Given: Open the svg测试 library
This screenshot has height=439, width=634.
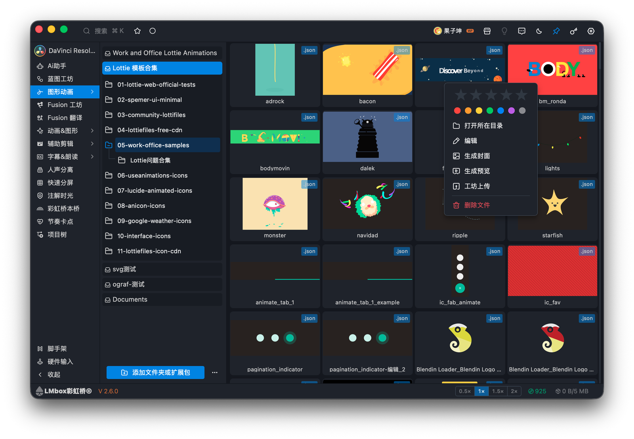Looking at the screenshot, I should coord(162,269).
